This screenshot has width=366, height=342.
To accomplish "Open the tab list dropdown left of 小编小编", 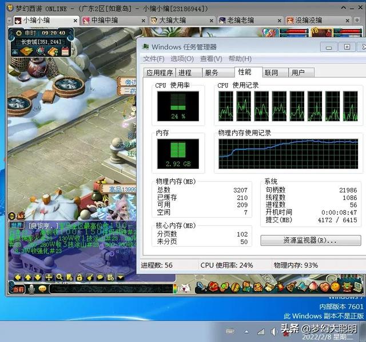I will (9, 21).
